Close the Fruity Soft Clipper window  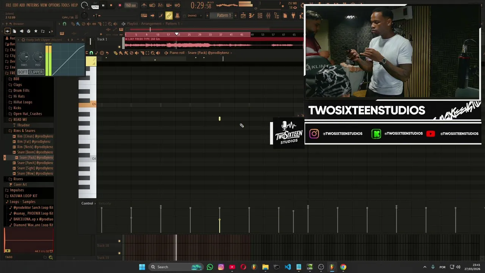[83, 39]
